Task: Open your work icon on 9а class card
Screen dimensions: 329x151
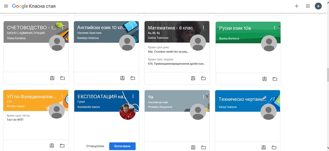Action: 193,147
